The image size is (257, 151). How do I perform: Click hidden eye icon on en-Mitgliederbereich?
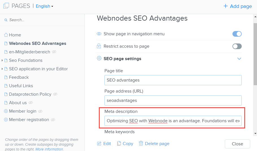point(54,52)
